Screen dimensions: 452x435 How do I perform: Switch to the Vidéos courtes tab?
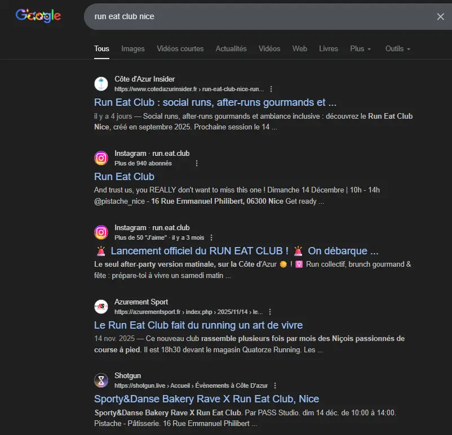coord(180,49)
